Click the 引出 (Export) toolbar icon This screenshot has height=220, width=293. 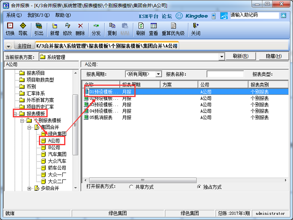coord(39,29)
